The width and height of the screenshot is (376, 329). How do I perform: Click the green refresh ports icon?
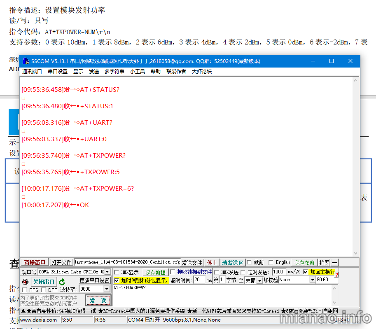coord(62,282)
